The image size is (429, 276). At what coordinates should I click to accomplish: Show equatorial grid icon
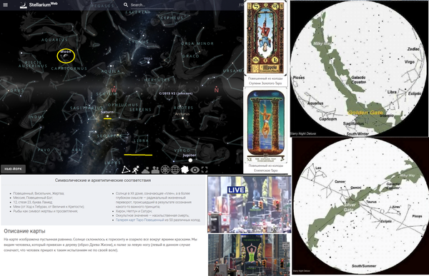175,170
